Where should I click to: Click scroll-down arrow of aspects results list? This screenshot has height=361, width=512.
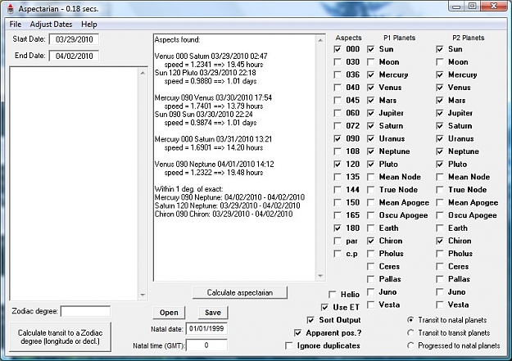320,276
